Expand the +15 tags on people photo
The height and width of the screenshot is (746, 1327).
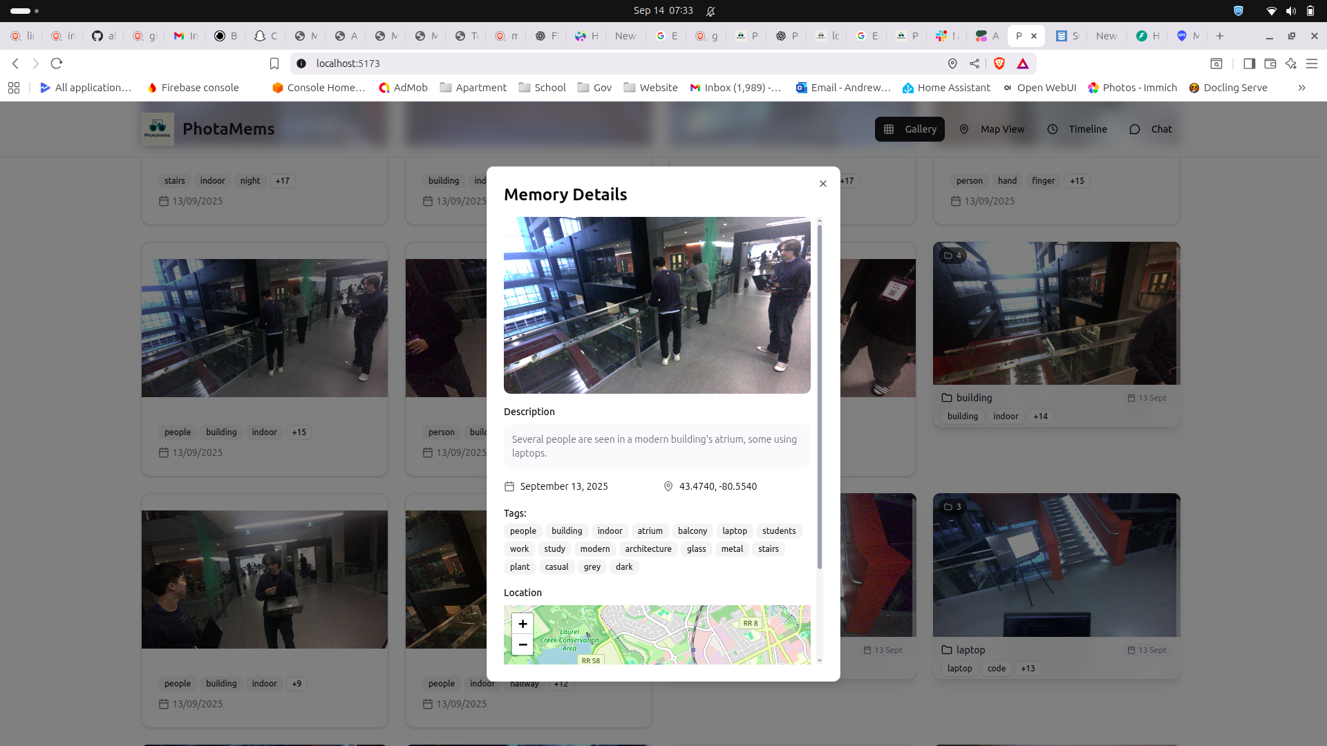[299, 432]
